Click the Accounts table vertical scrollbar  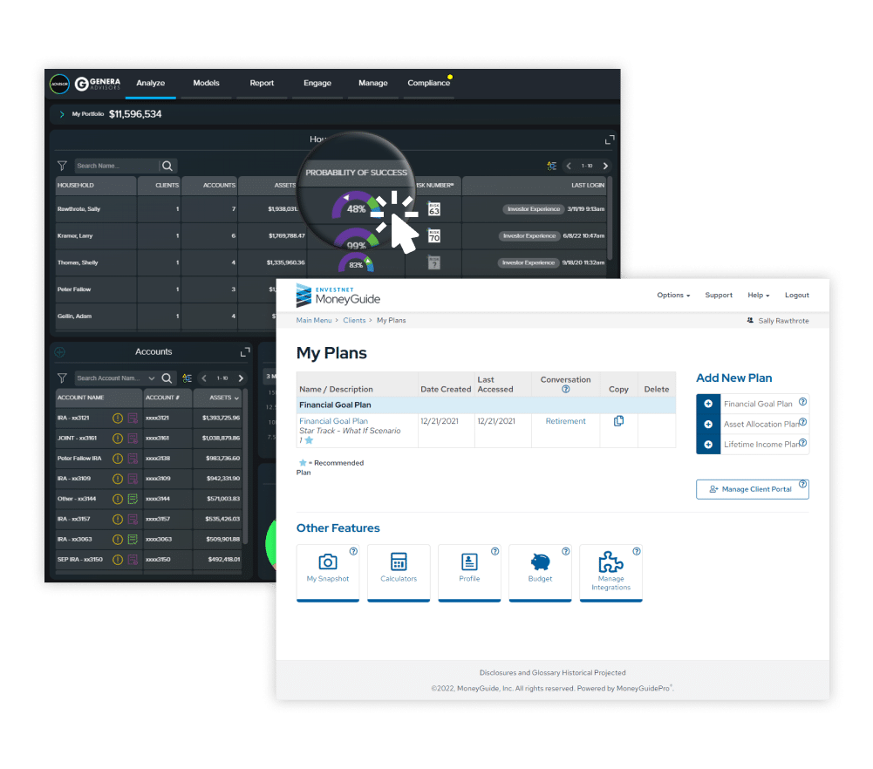tap(246, 466)
